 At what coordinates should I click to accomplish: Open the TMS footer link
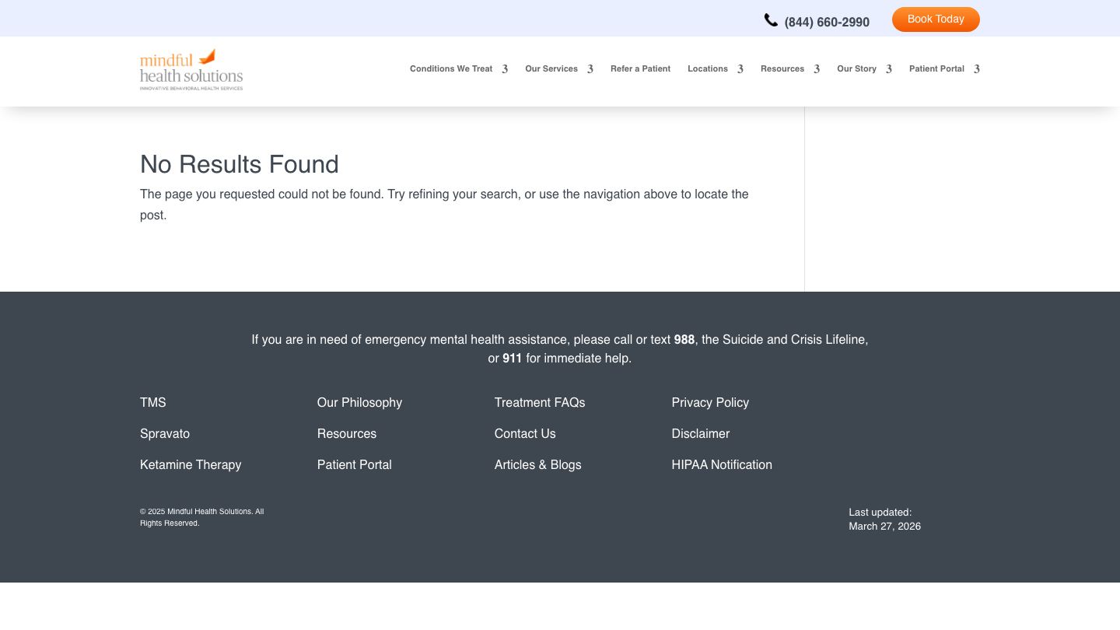pyautogui.click(x=153, y=403)
